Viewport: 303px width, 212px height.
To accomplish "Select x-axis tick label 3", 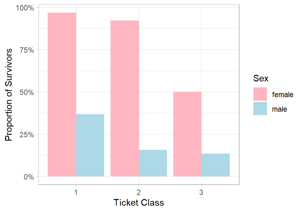I will (x=201, y=192).
